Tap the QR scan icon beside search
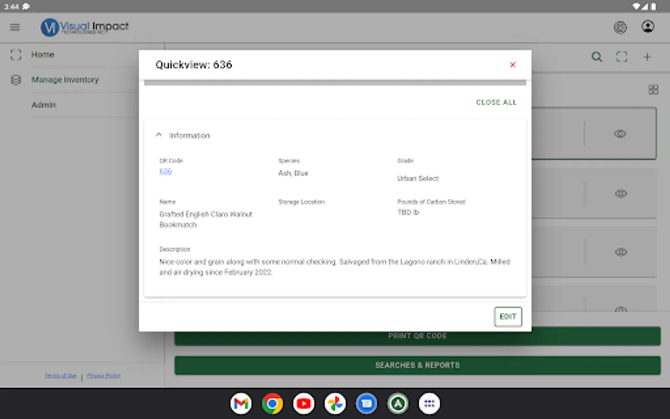 point(622,57)
